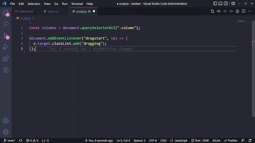Open the Run and Debug view
The height and width of the screenshot is (143, 255).
coord(6,47)
